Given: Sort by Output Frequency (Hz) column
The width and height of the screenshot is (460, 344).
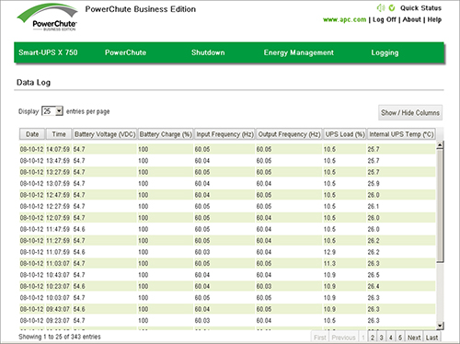Looking at the screenshot, I should (289, 134).
